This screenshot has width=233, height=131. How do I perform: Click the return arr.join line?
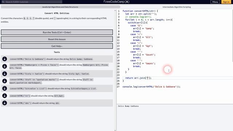click(x=138, y=78)
